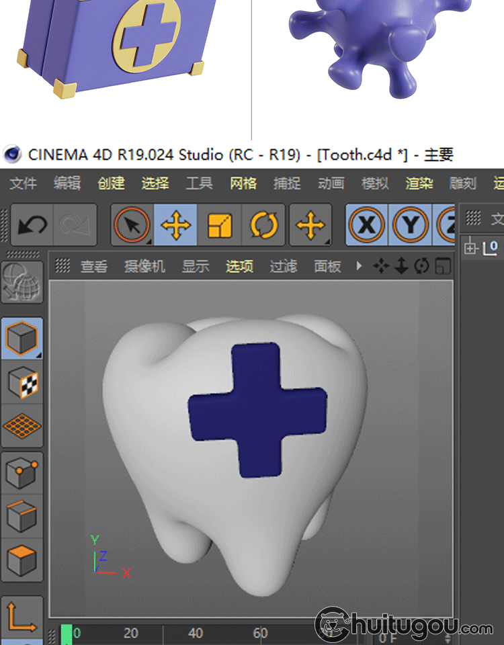The height and width of the screenshot is (645, 504).
Task: Select the Live Selection arrow tool
Action: point(132,225)
